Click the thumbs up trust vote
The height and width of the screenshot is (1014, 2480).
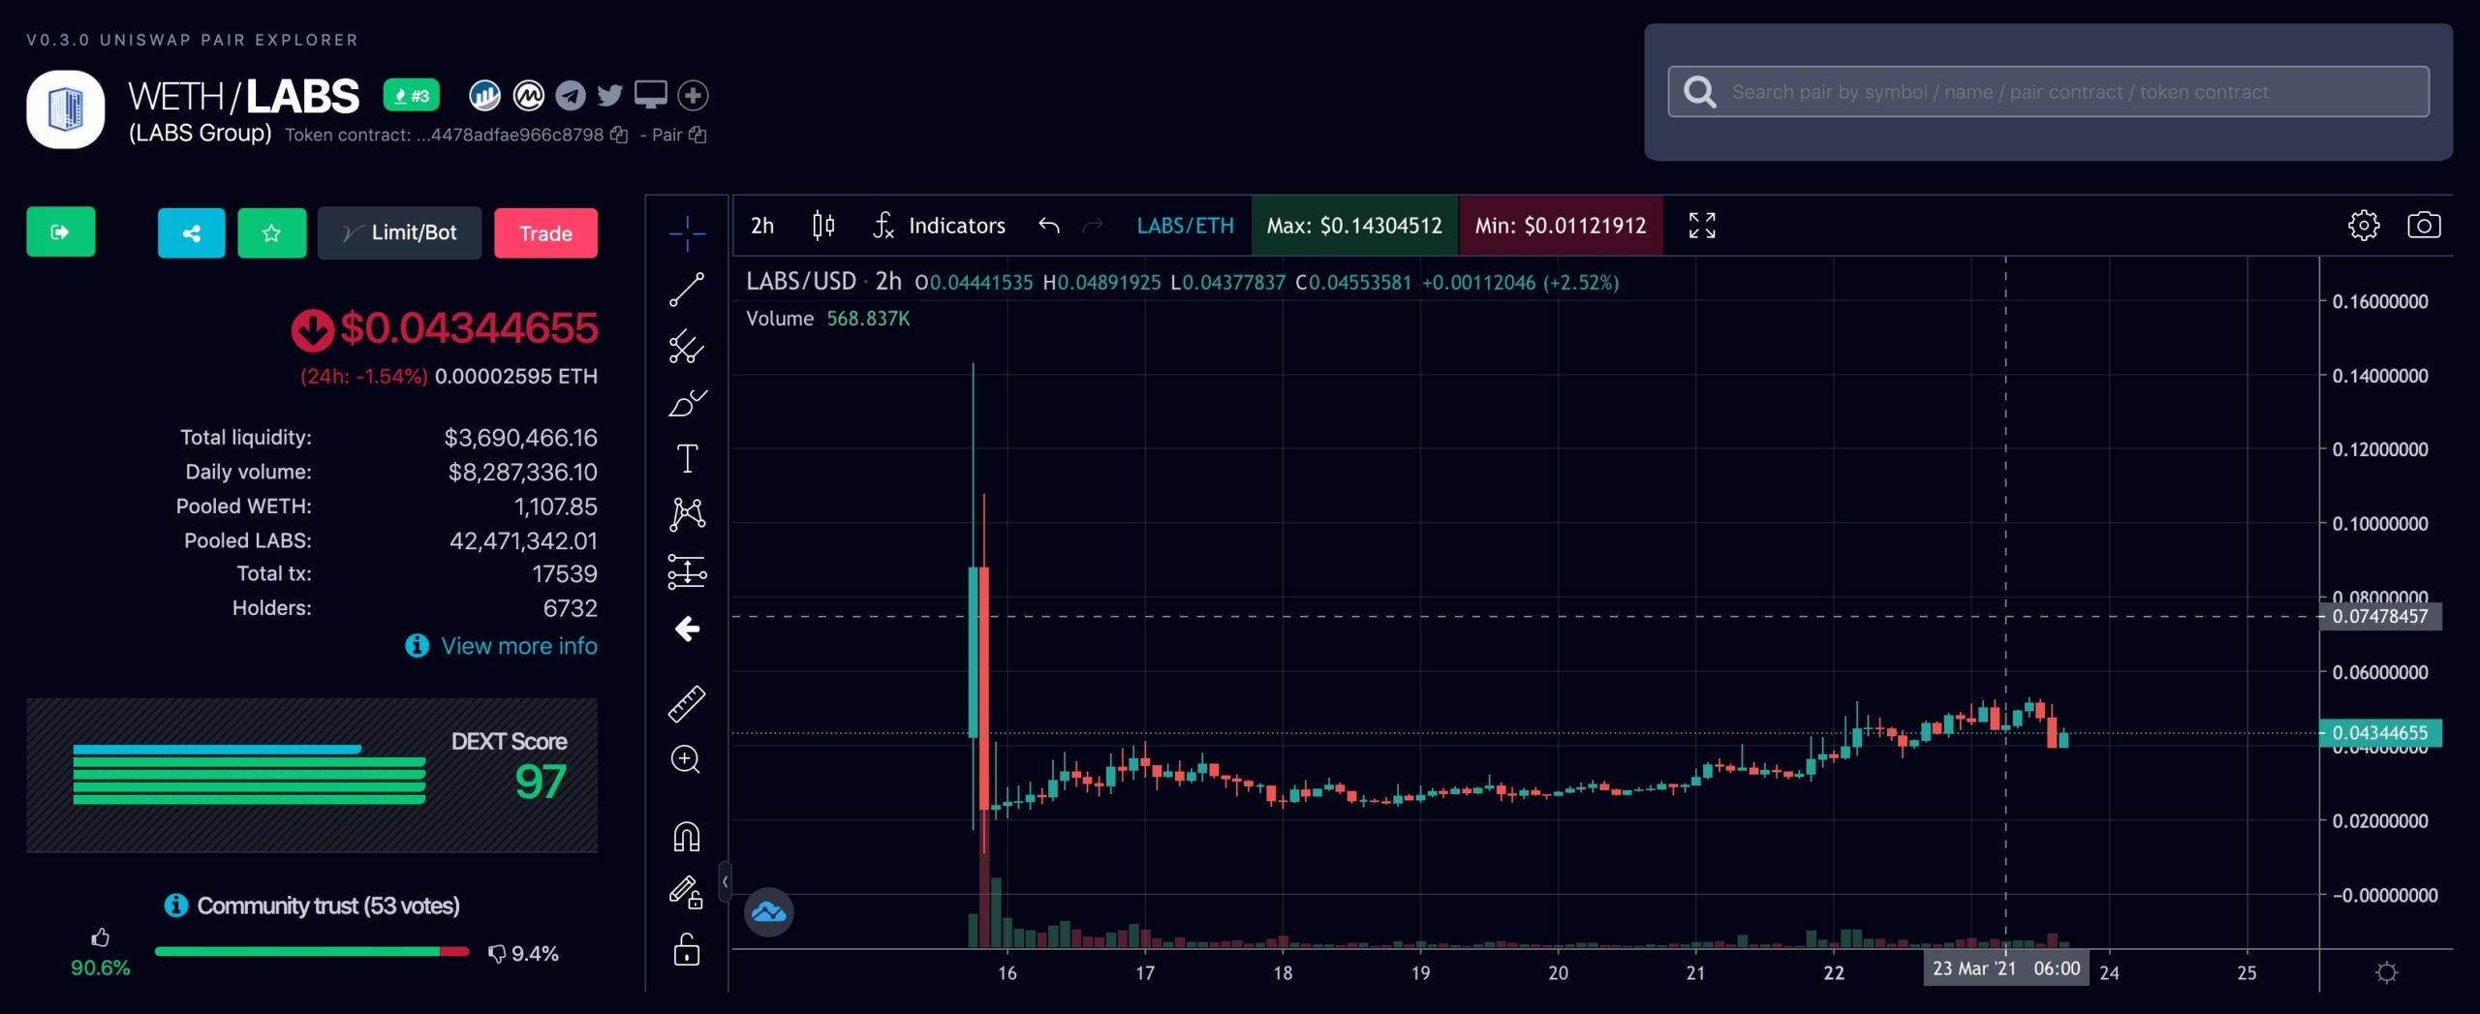tap(100, 937)
